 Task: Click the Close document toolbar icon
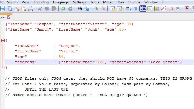click(x=17, y=8)
